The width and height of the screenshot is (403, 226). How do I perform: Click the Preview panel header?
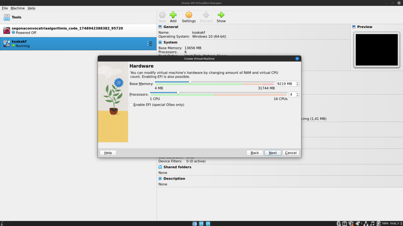364,27
